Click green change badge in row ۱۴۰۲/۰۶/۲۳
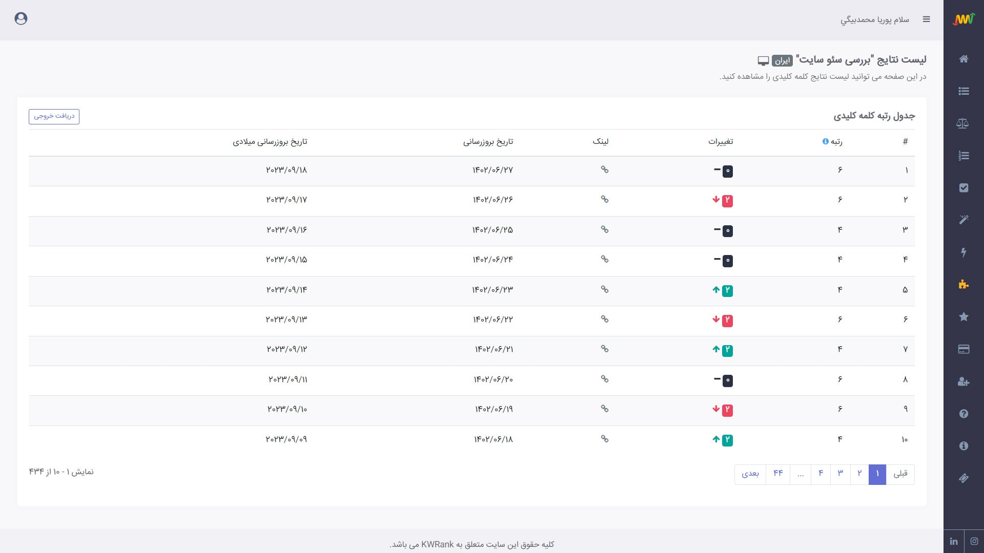 pyautogui.click(x=727, y=291)
